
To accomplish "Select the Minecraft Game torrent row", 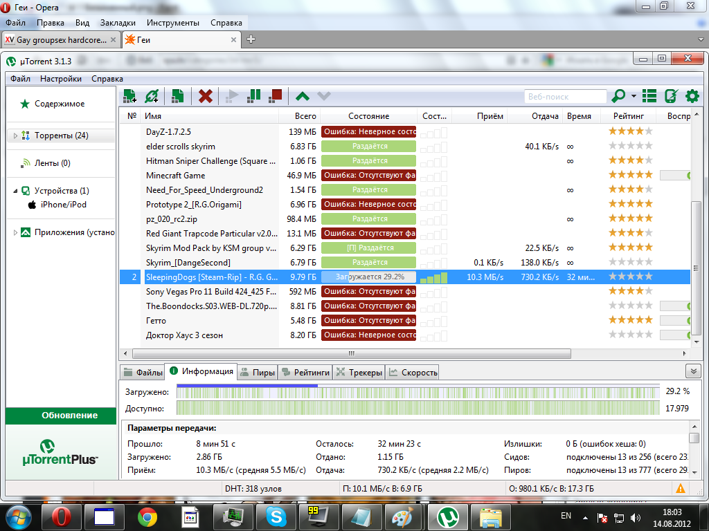I will click(x=404, y=175).
